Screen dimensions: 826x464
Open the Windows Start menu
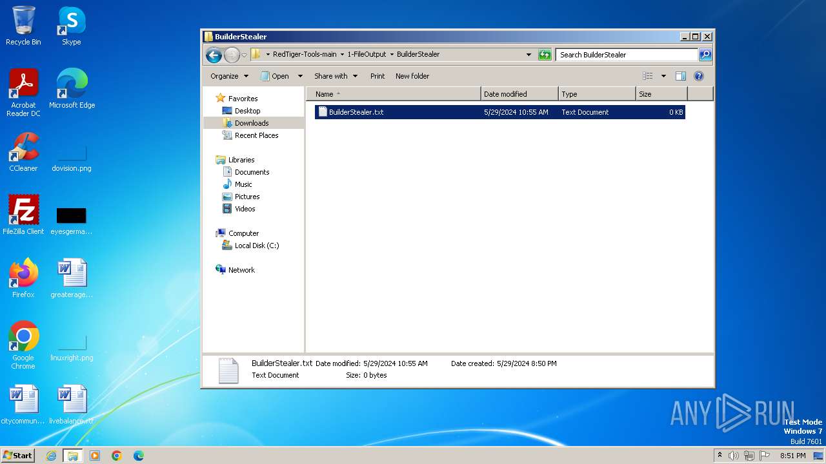[17, 456]
